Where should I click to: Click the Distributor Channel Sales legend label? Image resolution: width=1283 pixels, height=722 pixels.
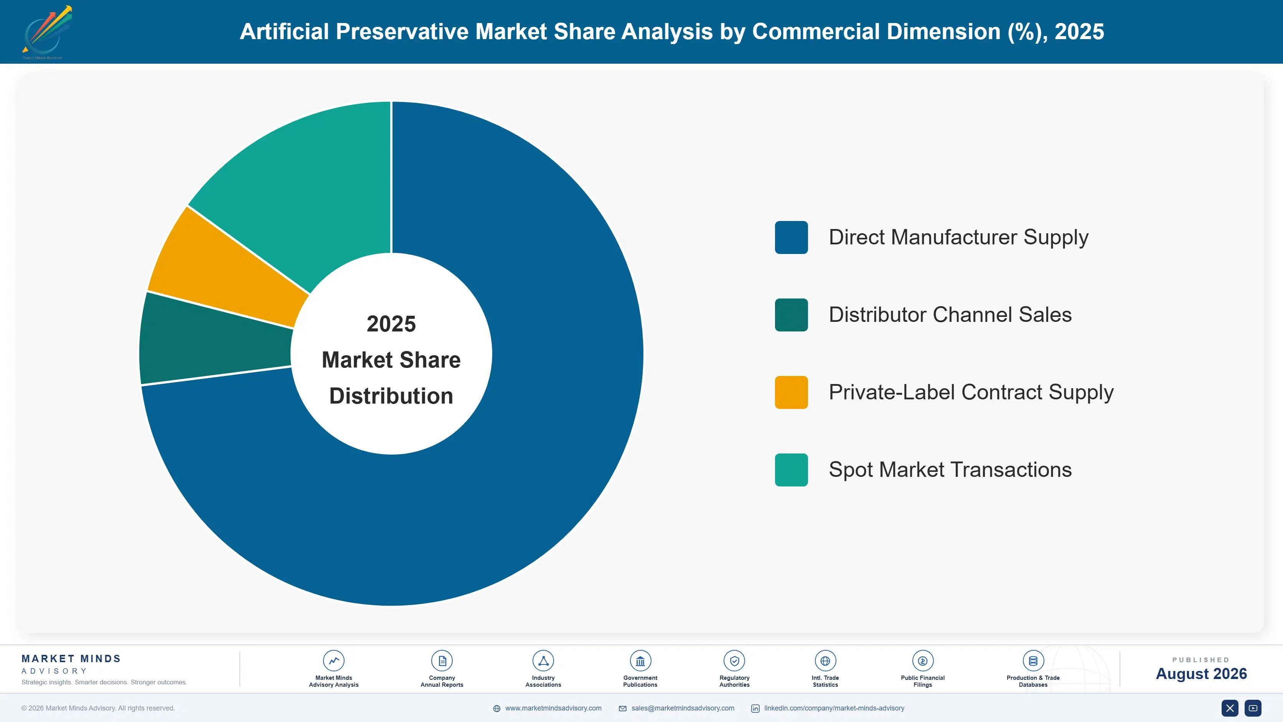click(x=950, y=315)
